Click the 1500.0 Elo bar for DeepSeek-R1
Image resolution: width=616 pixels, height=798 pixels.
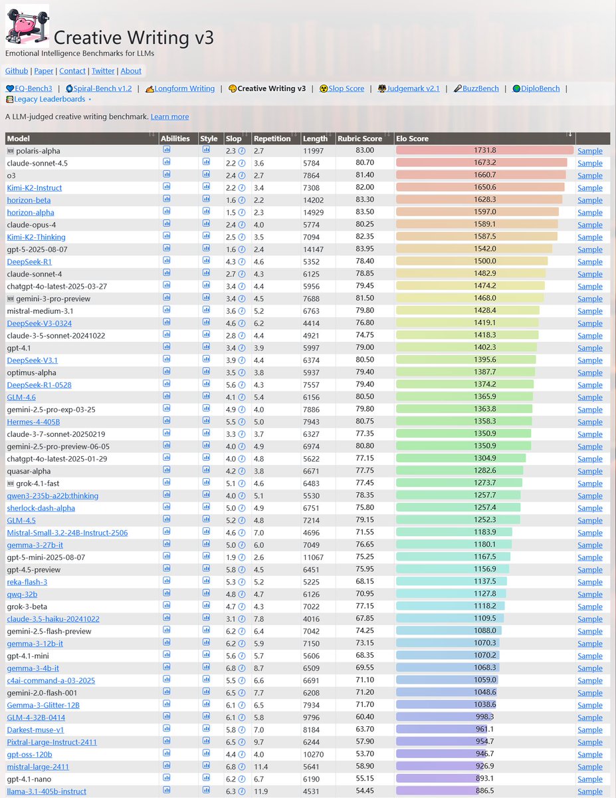coord(472,261)
